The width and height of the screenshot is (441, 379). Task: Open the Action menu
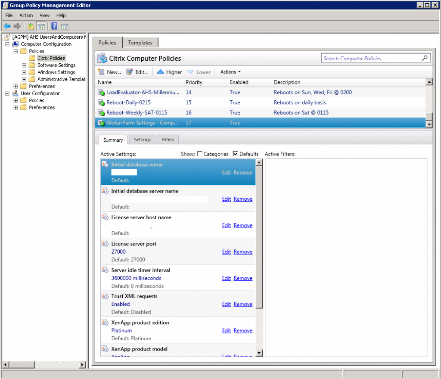[x=26, y=16]
